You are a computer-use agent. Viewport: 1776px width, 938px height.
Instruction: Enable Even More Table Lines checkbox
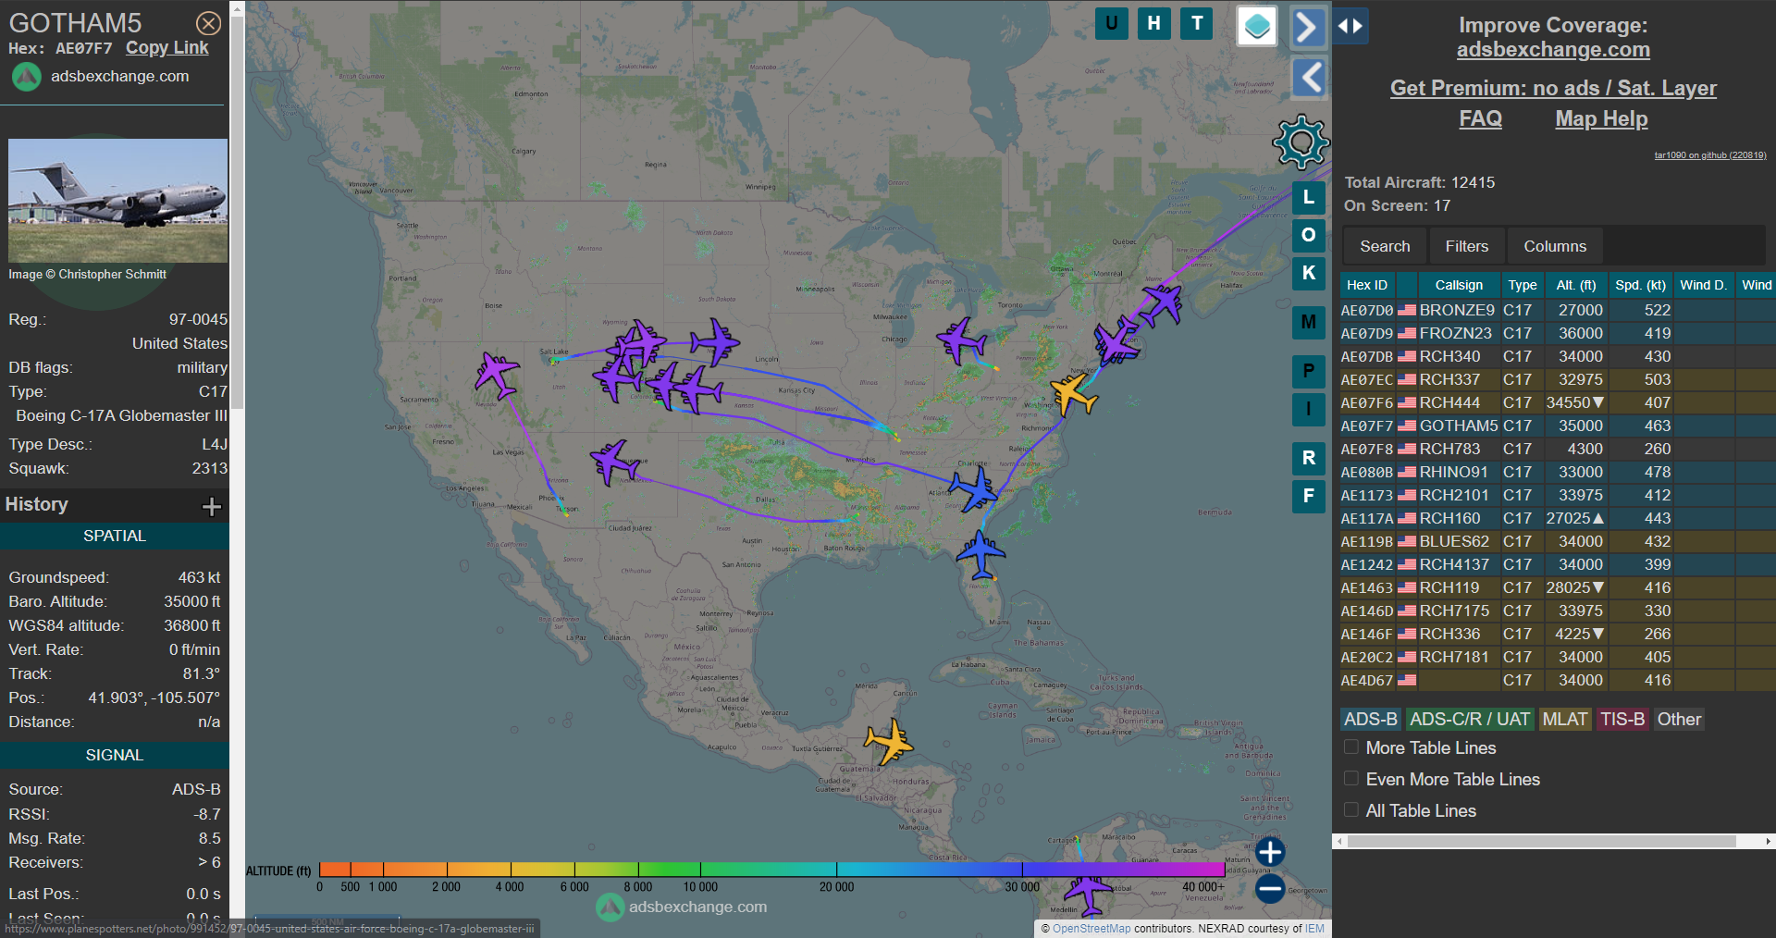(1351, 778)
